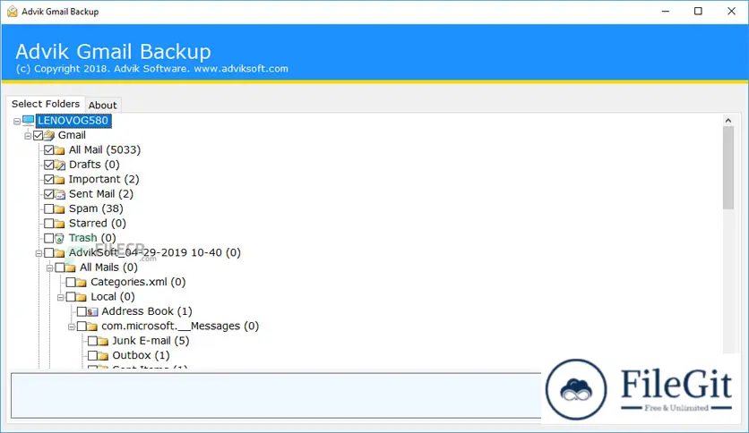Screen dimensions: 749x433
Task: Collapse the All Mails (0) node
Action: (49, 268)
